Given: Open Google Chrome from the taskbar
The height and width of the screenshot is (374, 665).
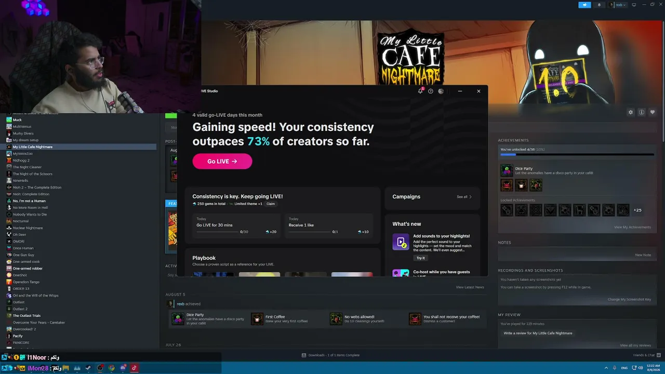Looking at the screenshot, I should 111,368.
